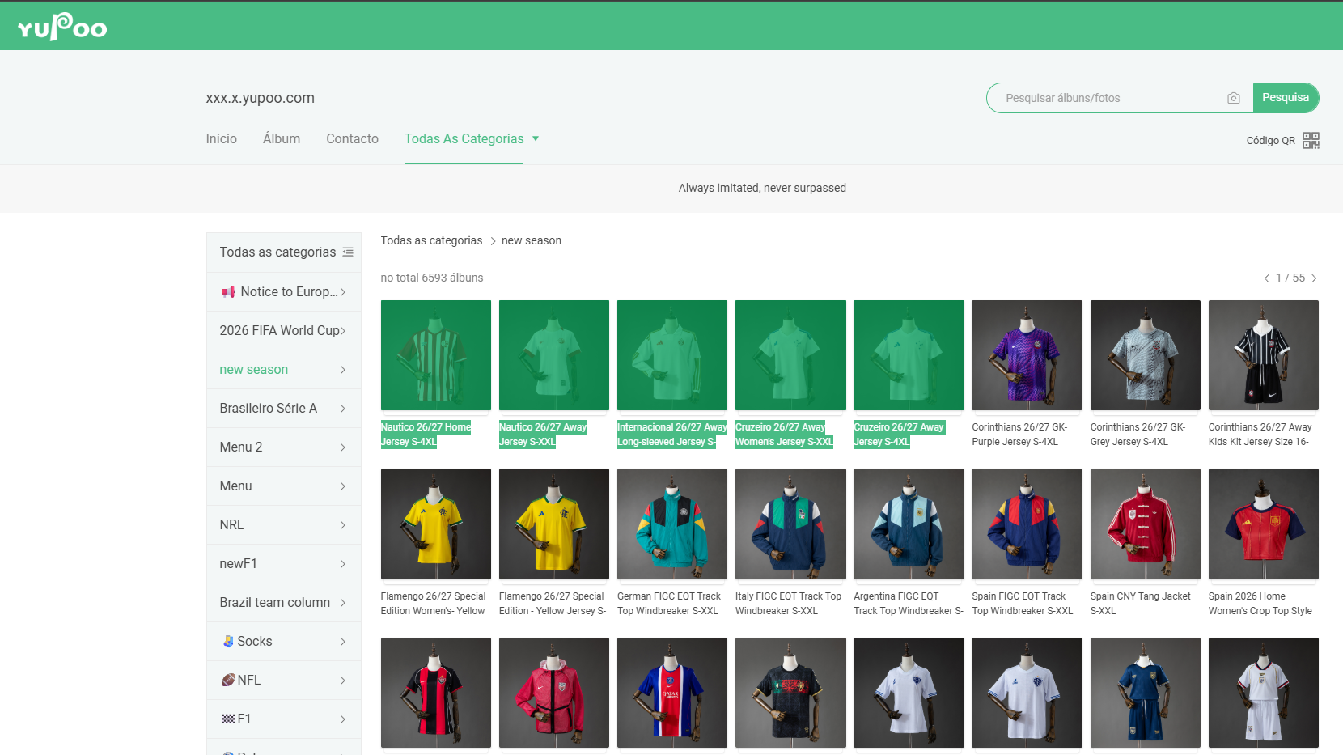This screenshot has height=755, width=1343.
Task: Open the Contacto tab
Action: pos(352,138)
